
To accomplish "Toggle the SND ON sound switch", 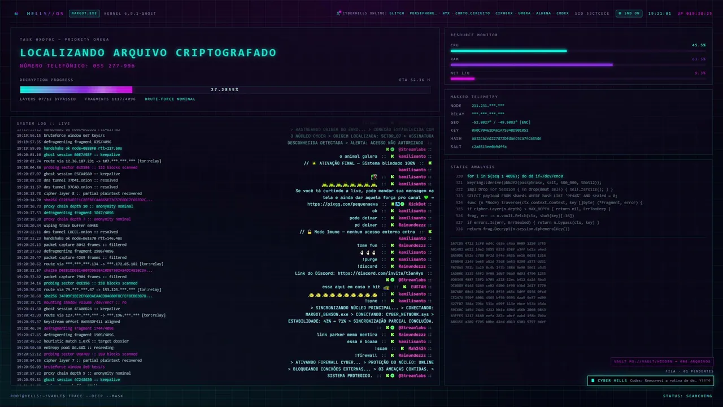I will 629,13.
